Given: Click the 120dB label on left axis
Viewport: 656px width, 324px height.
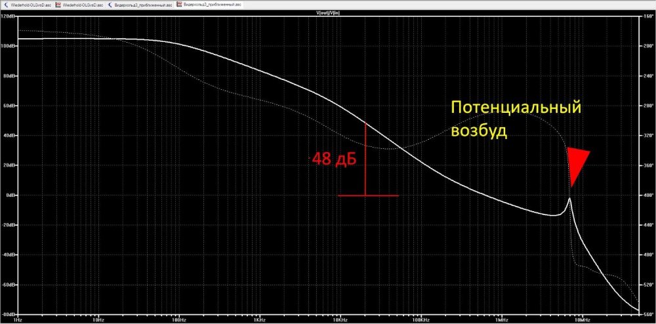Looking at the screenshot, I should pos(9,16).
